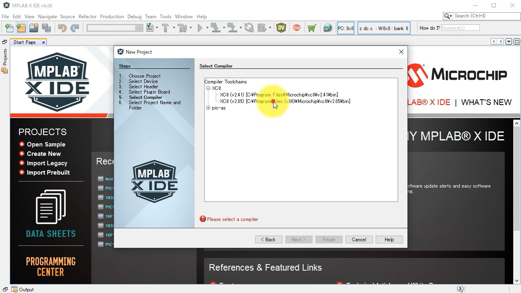
Task: Close the Start Page tab
Action: tap(43, 42)
